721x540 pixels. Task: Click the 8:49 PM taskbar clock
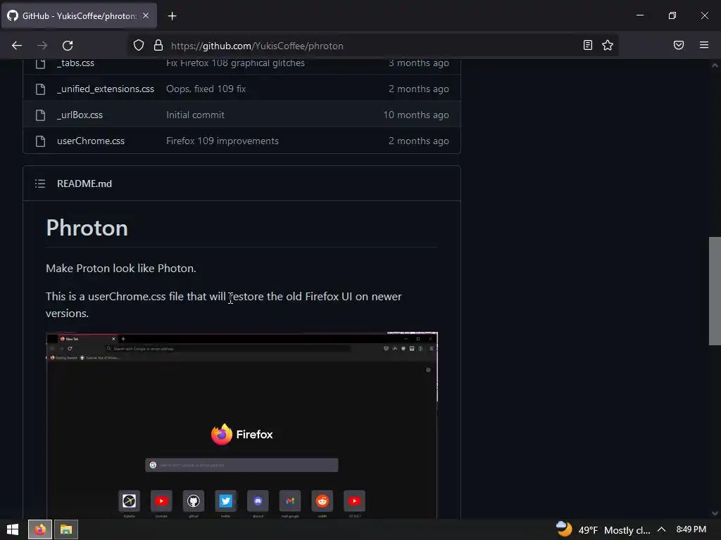[x=691, y=529]
